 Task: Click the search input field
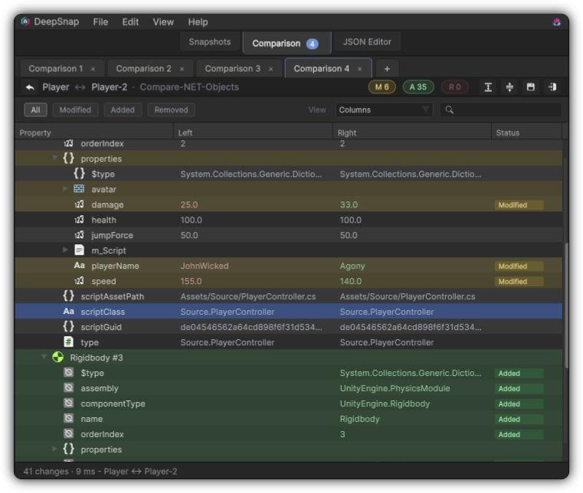tap(501, 110)
